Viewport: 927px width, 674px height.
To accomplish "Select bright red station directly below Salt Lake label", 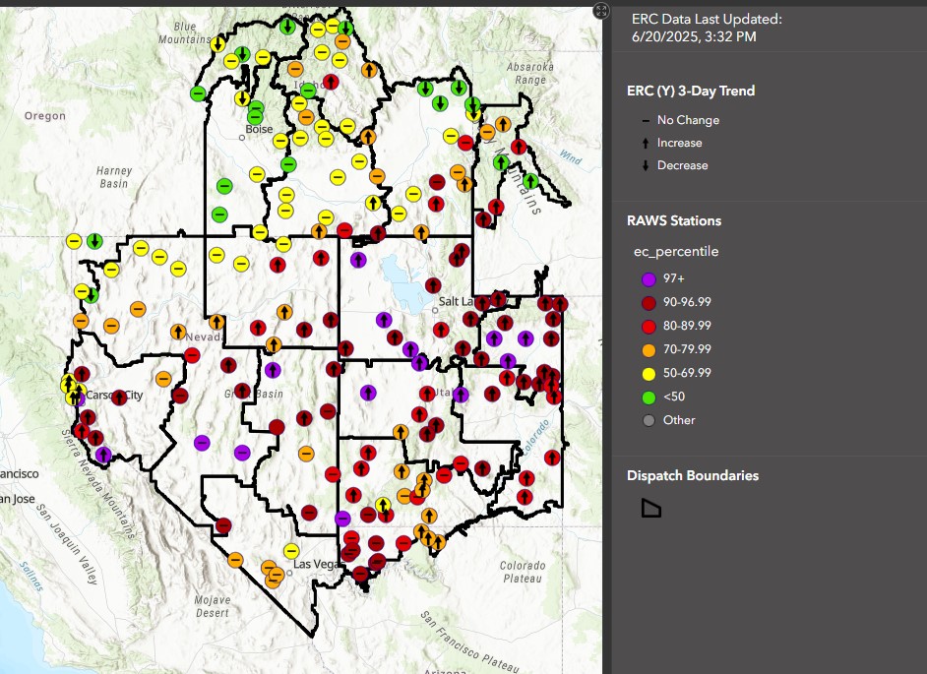I will [x=441, y=330].
